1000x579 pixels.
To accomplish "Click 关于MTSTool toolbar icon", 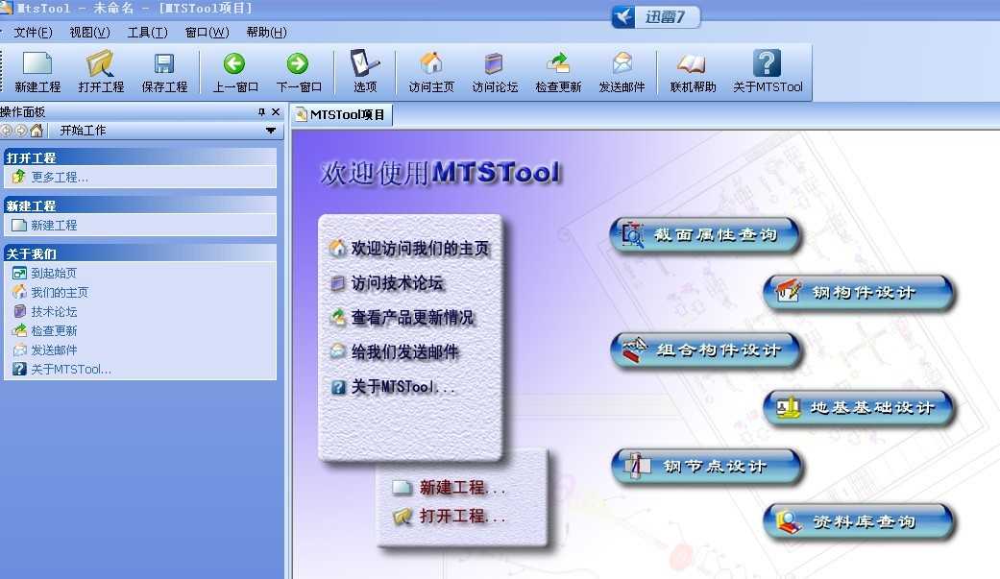I will [x=768, y=72].
